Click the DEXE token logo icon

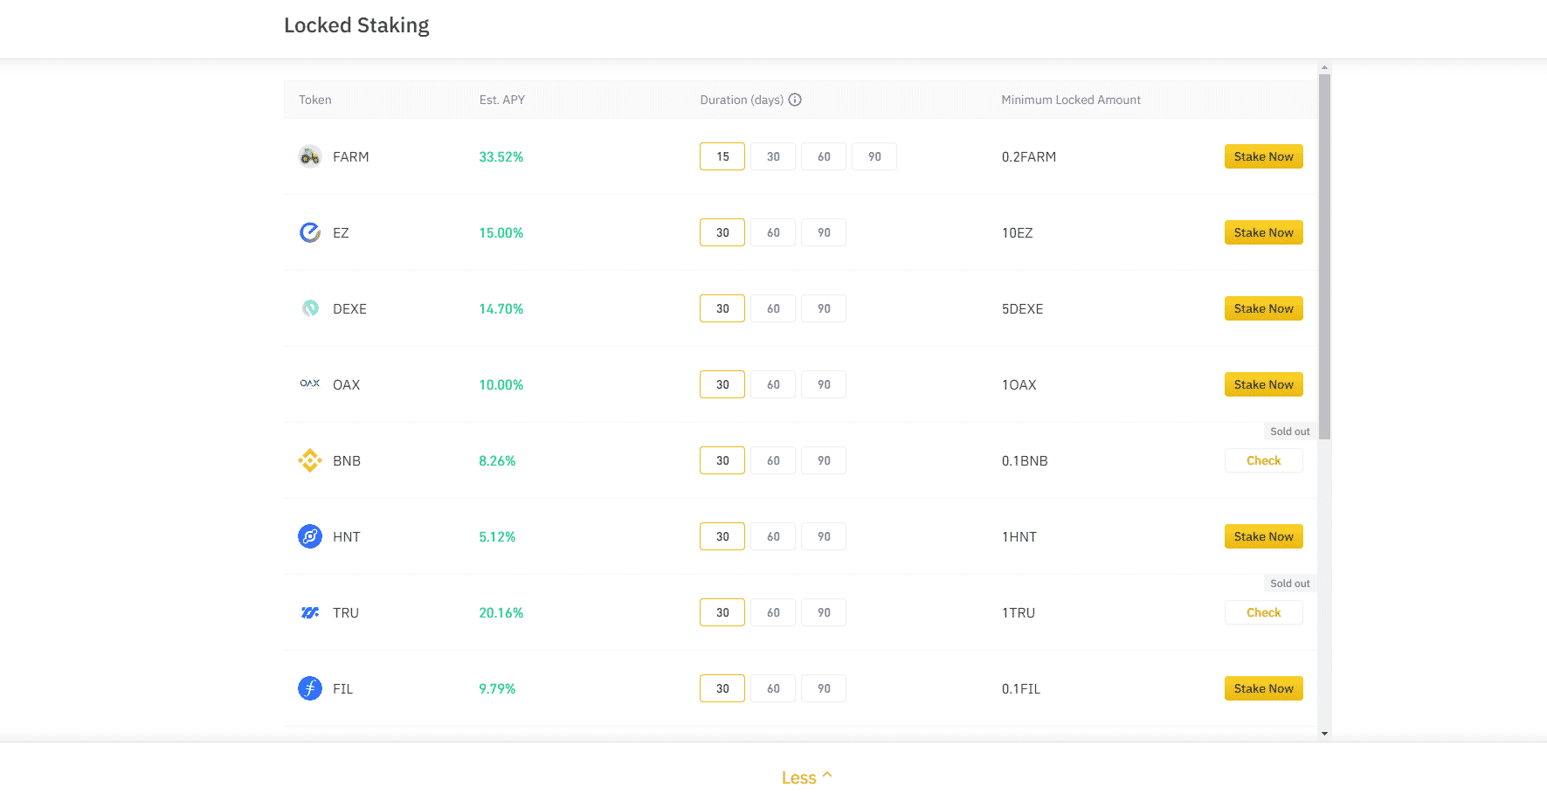pos(310,308)
